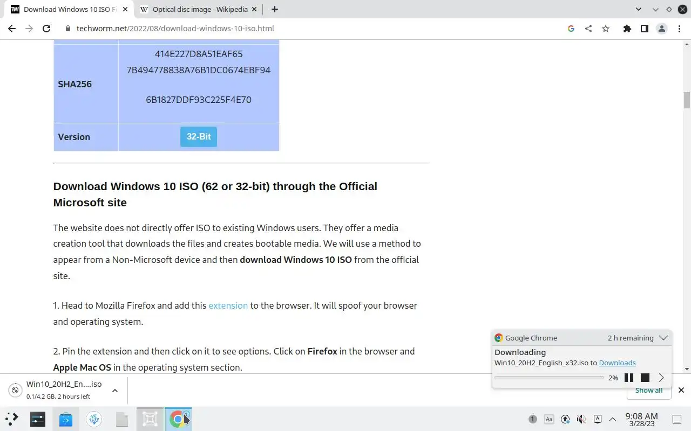Screen dimensions: 691x431
Task: Click the address bar URL
Action: [175, 29]
